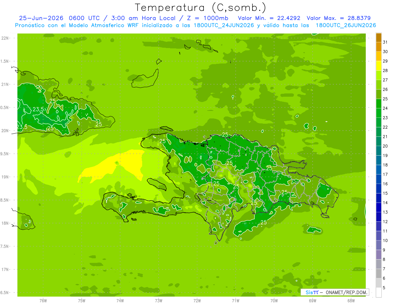Viewport: 394px width, 305px height.
Task: Click the '0600 UTC' time text
Action: pos(85,18)
